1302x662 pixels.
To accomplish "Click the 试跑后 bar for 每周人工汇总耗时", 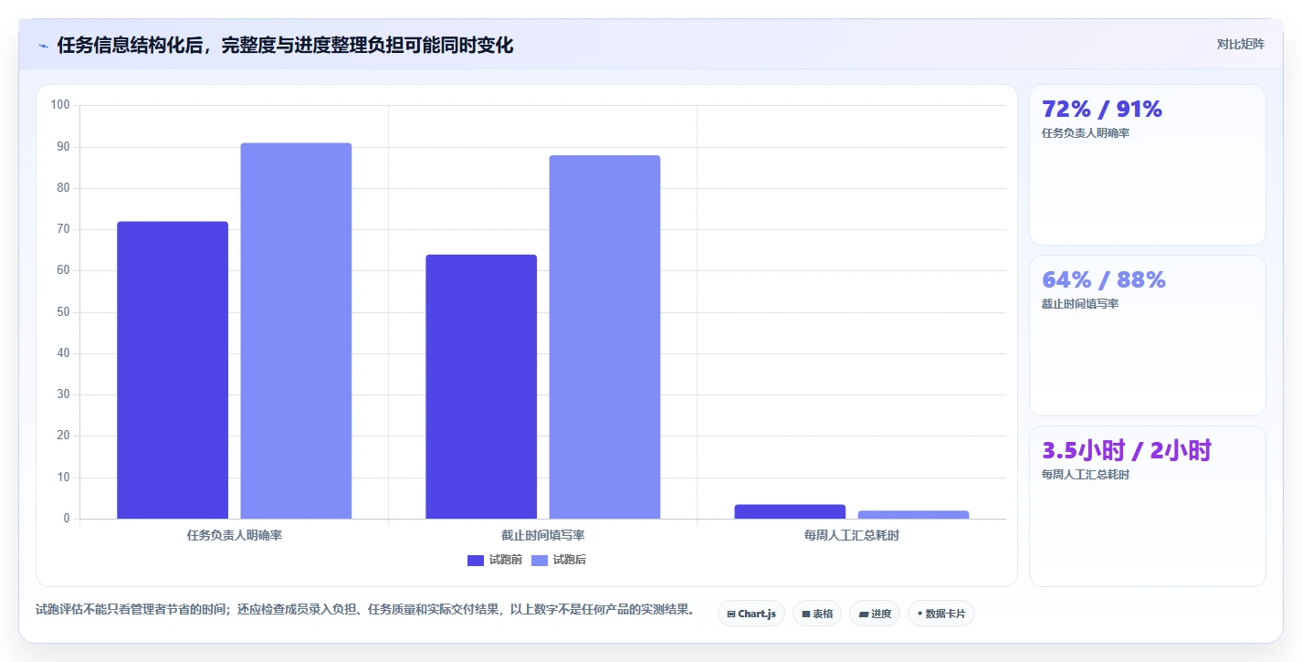I will pos(913,514).
